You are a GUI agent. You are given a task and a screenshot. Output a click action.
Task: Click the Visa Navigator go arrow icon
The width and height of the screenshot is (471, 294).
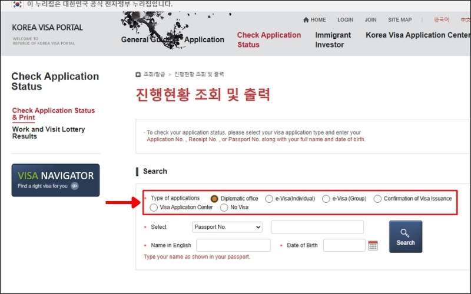point(75,186)
